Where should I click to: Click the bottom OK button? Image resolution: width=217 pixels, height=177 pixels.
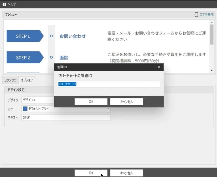tap(91, 173)
